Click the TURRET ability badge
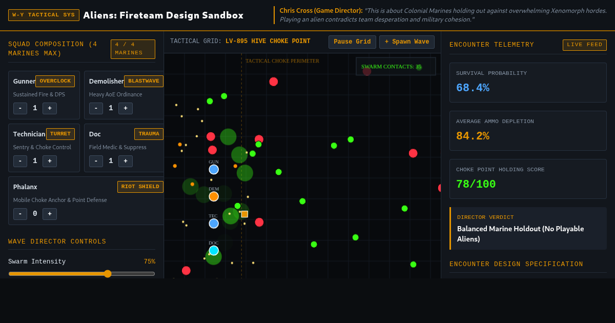Screen dimensions: 615x323 (60, 134)
